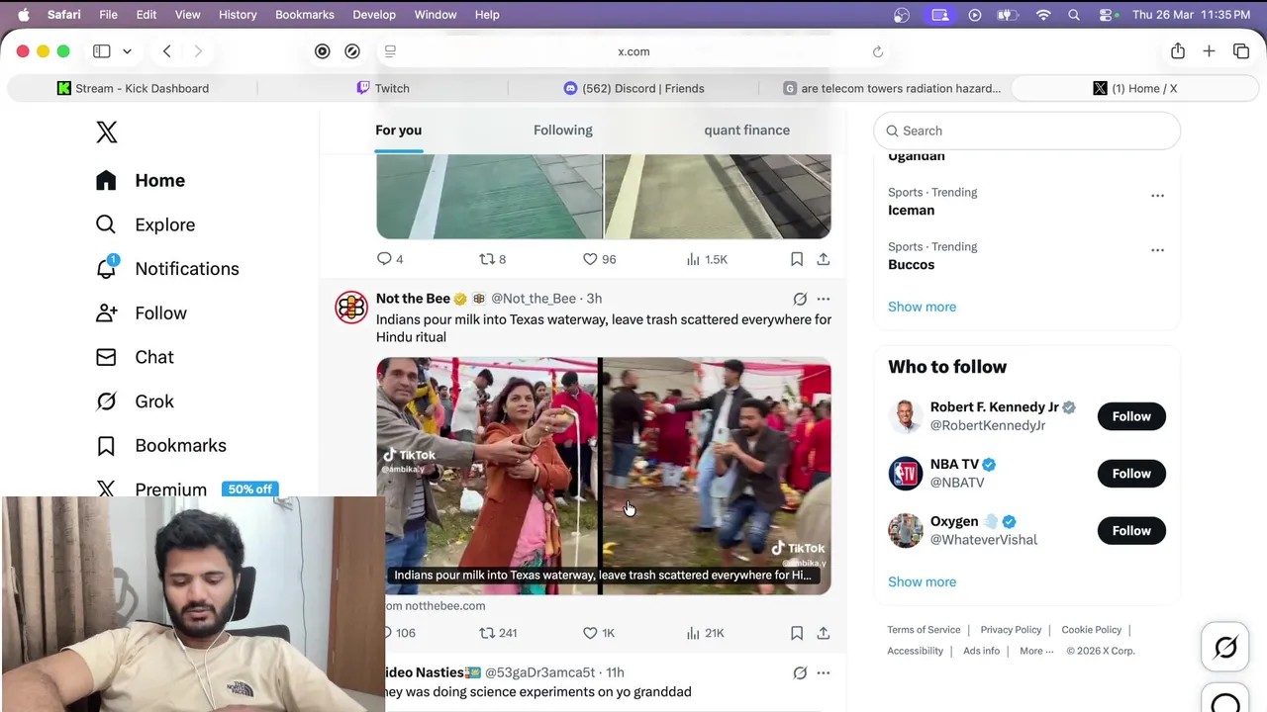Open Safari Develop menu
Viewport: 1267px width, 712px height.
(374, 15)
